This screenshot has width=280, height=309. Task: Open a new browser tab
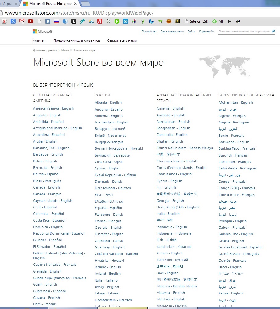85,4
